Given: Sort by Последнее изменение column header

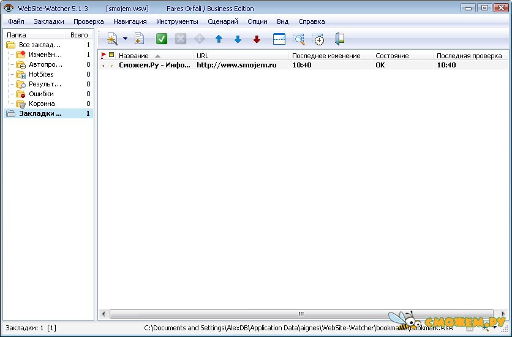Looking at the screenshot, I should (x=330, y=56).
